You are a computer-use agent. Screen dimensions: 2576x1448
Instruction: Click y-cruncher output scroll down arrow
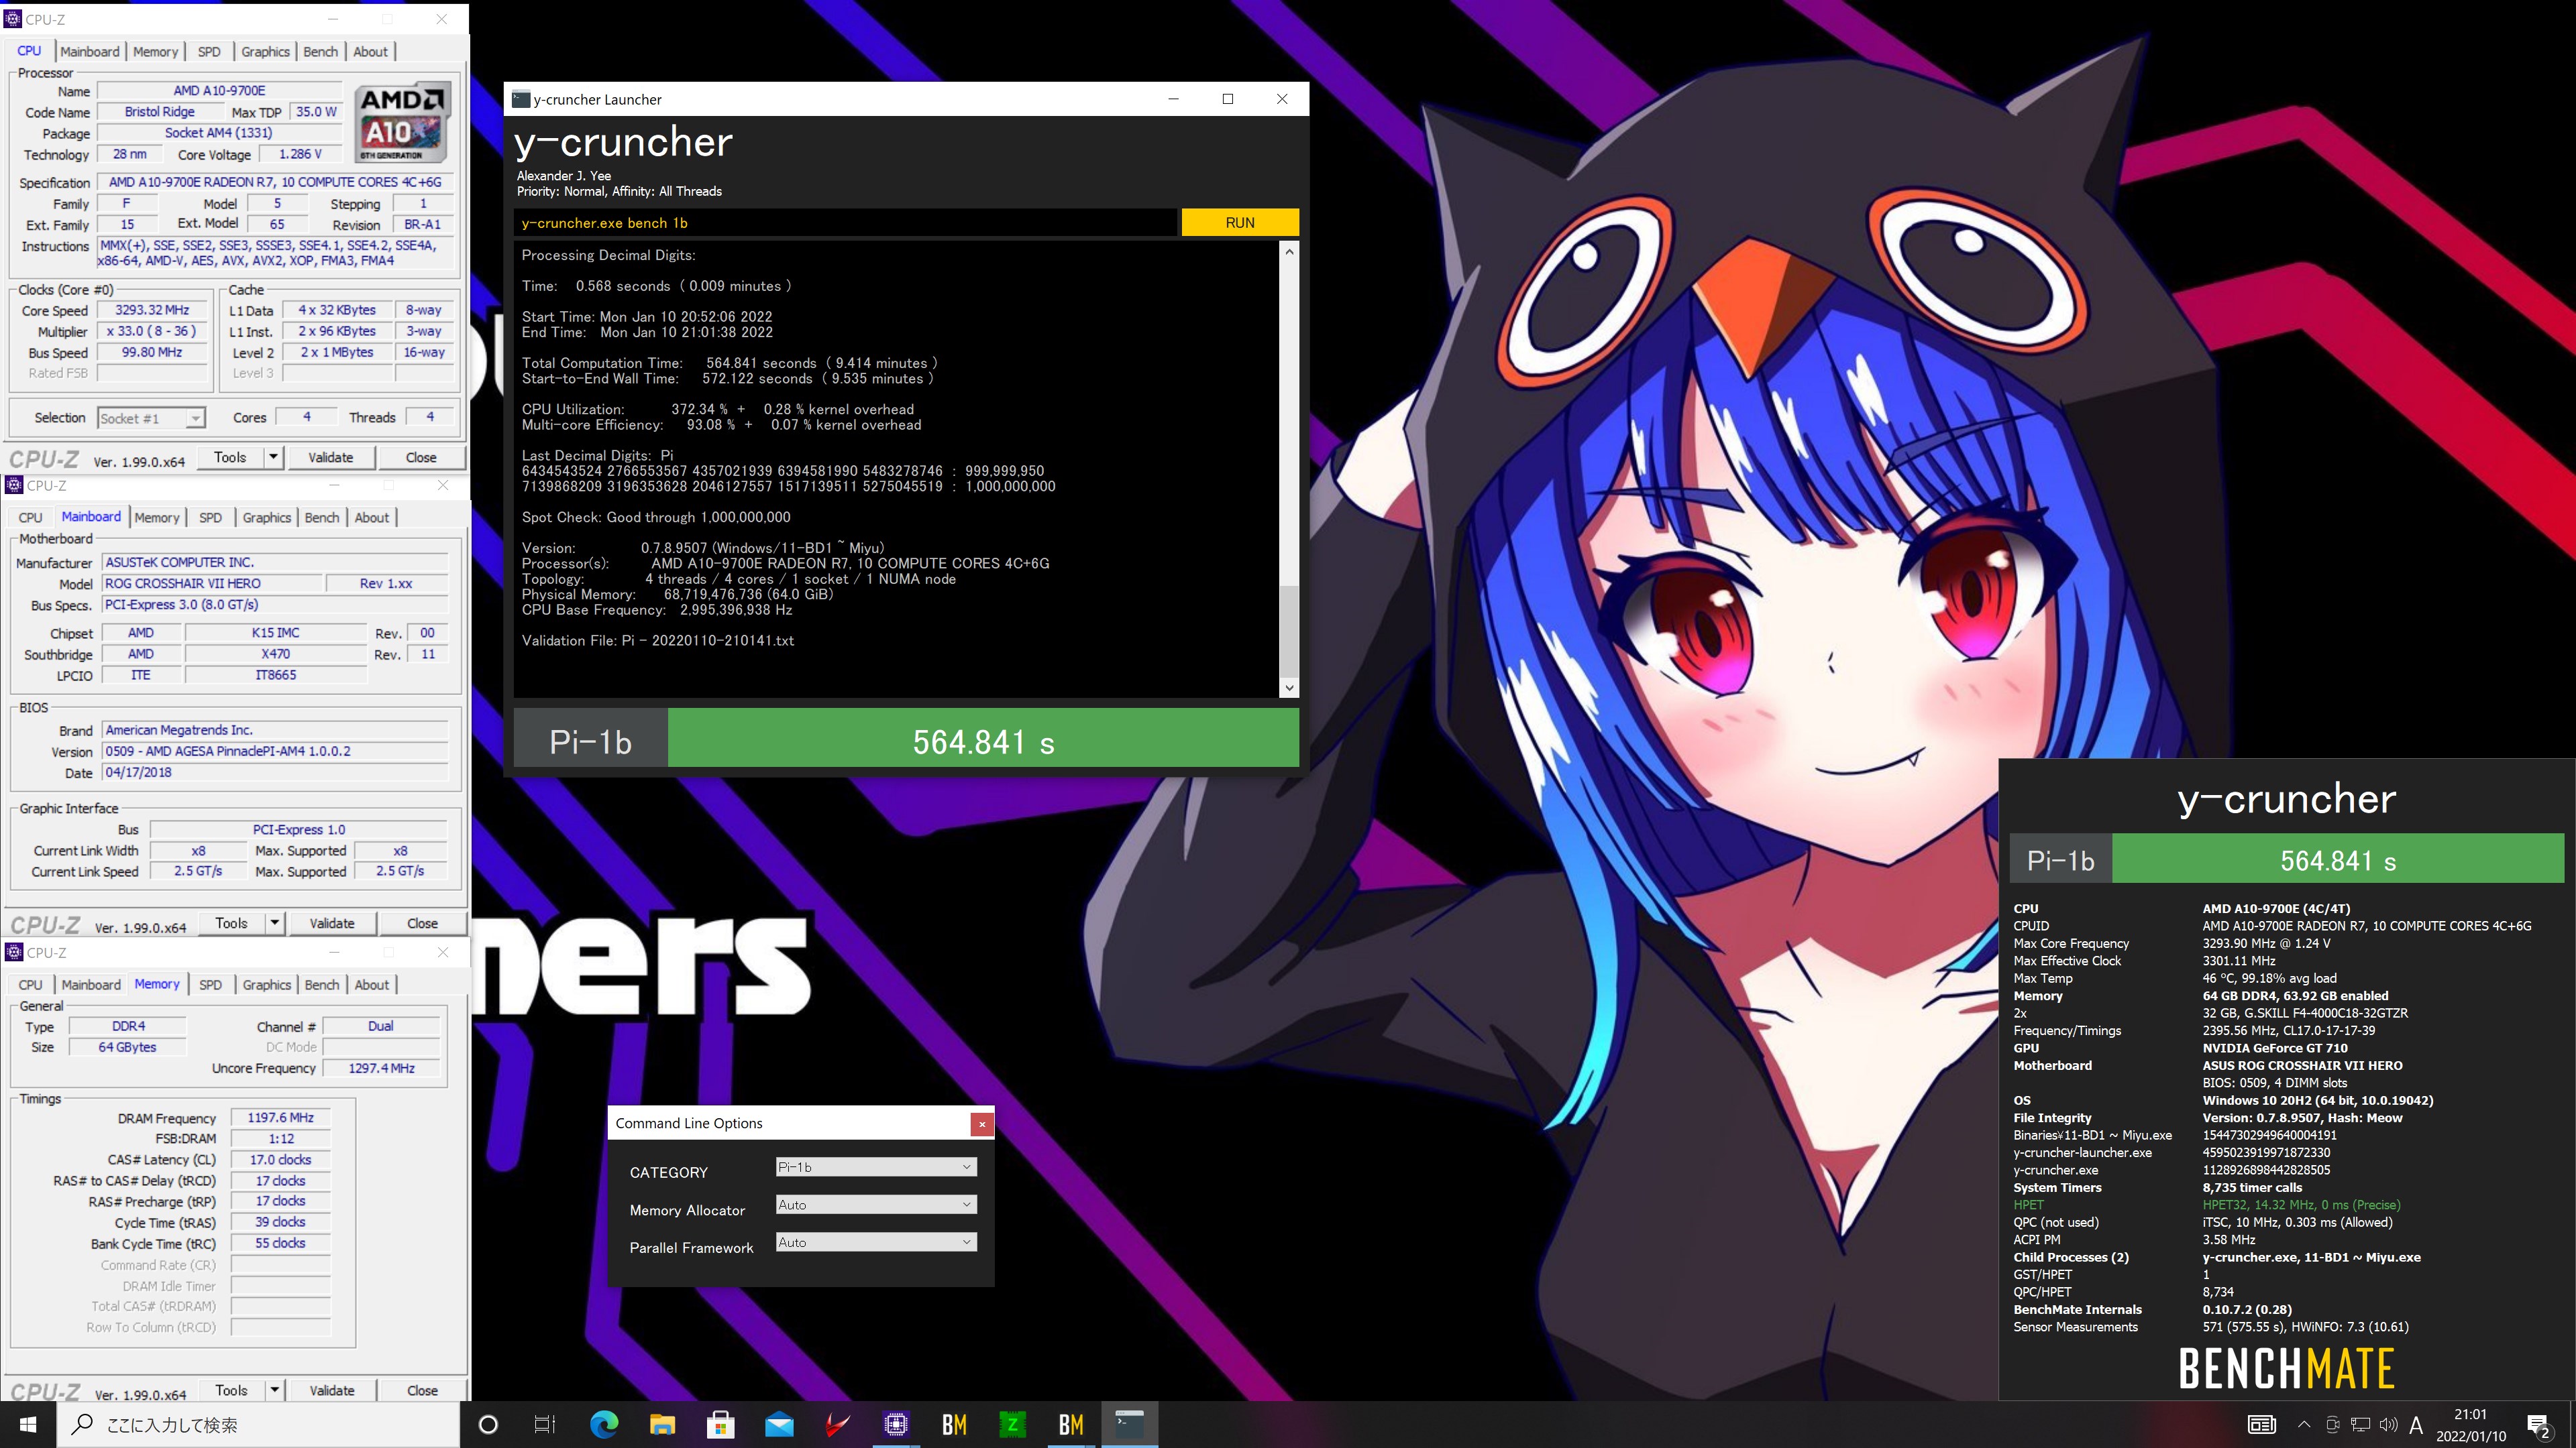[x=1289, y=688]
